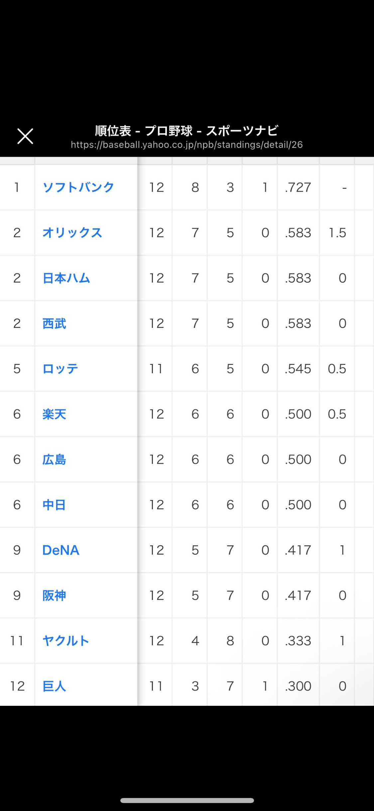Click the rank number 1 cell
Image resolution: width=374 pixels, height=811 pixels.
coord(17,187)
